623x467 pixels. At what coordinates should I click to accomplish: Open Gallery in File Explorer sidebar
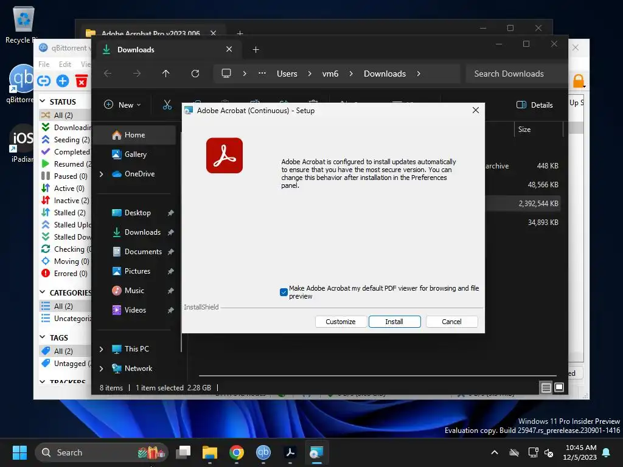(x=136, y=154)
